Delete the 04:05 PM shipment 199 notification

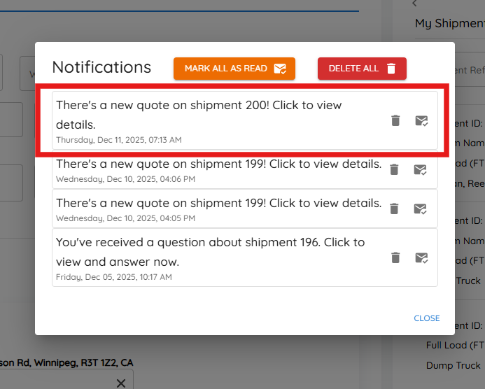tap(394, 208)
